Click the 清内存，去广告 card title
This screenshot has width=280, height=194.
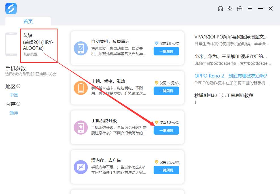pyautogui.click(x=106, y=160)
